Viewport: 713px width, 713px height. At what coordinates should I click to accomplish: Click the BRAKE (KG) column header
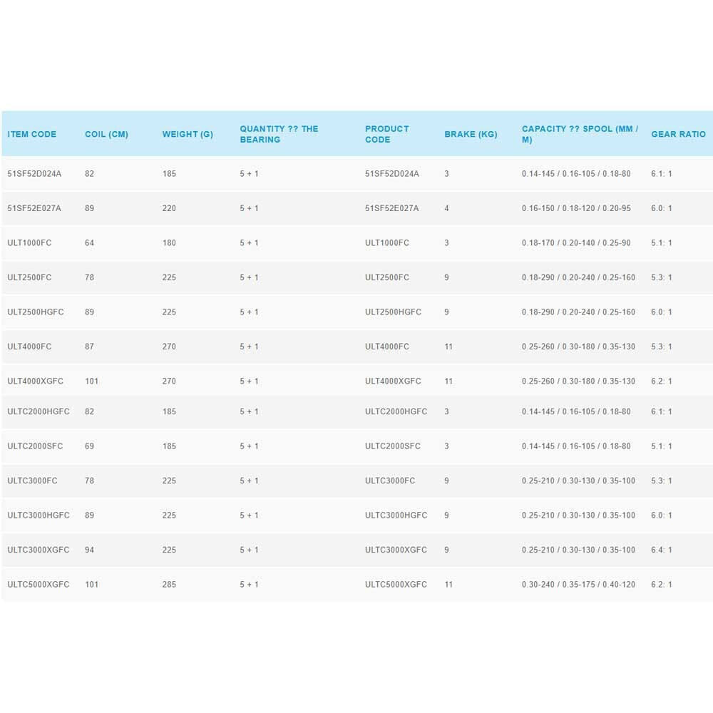click(471, 134)
